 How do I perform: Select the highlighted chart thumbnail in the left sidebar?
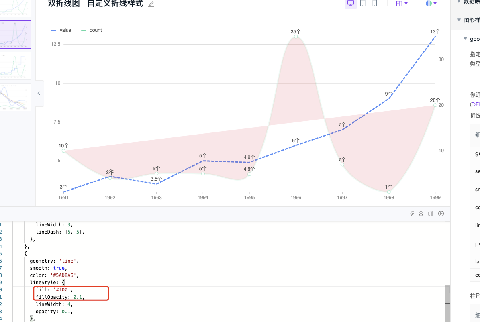(16, 35)
